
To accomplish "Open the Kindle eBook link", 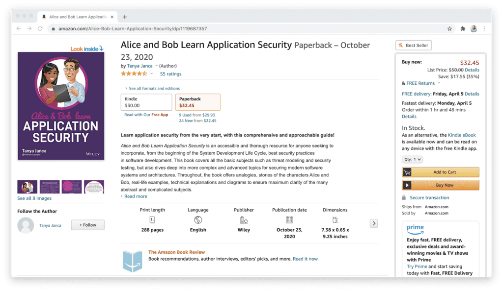I will click(462, 135).
